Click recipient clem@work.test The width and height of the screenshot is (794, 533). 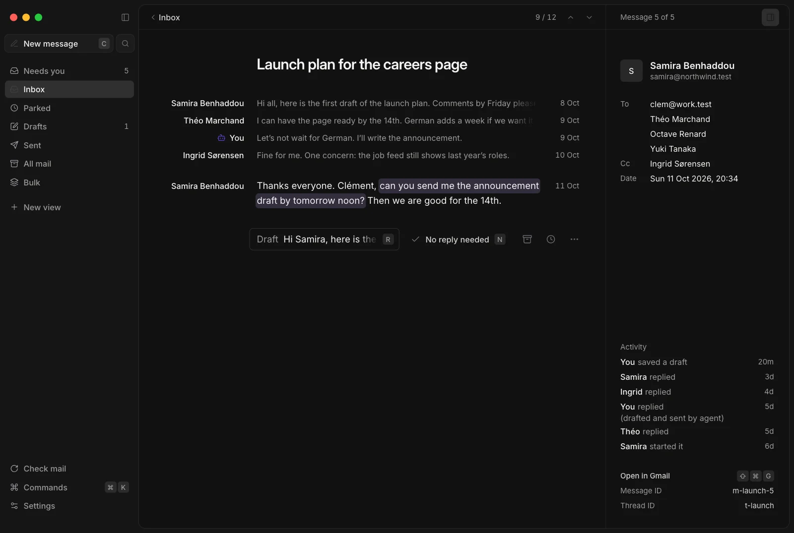pos(681,104)
